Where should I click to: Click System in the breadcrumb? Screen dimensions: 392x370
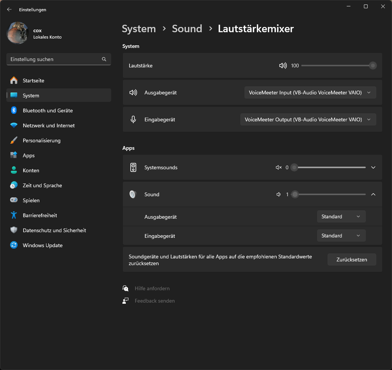tap(139, 29)
